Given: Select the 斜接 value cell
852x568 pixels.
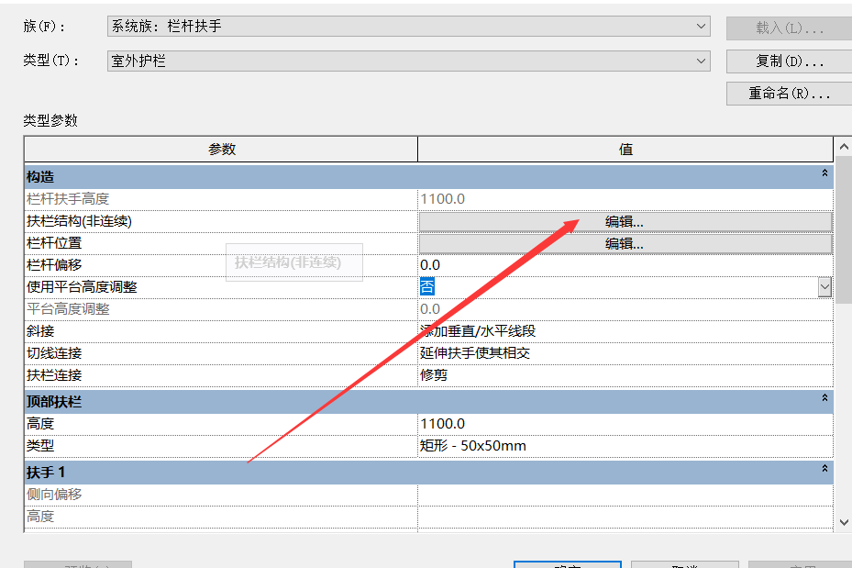Looking at the screenshot, I should [625, 331].
